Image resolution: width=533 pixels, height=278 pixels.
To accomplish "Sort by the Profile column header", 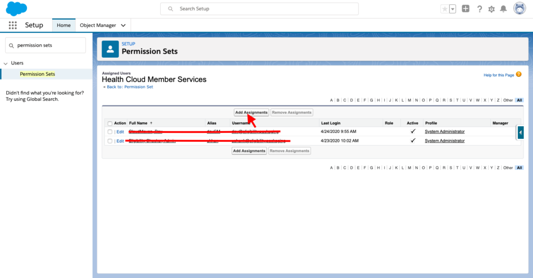I will [x=431, y=123].
